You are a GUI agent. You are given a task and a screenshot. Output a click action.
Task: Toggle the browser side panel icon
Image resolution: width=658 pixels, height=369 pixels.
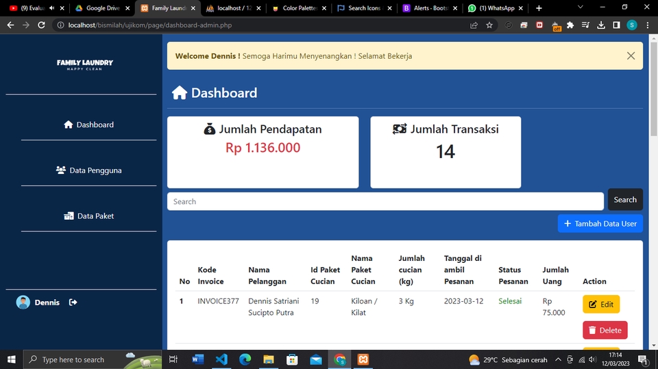click(x=616, y=25)
